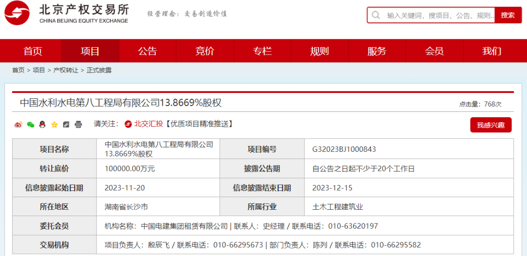Image resolution: width=527 pixels, height=256 pixels.
Task: Click the start date 2023-11-20
Action: pyautogui.click(x=125, y=188)
